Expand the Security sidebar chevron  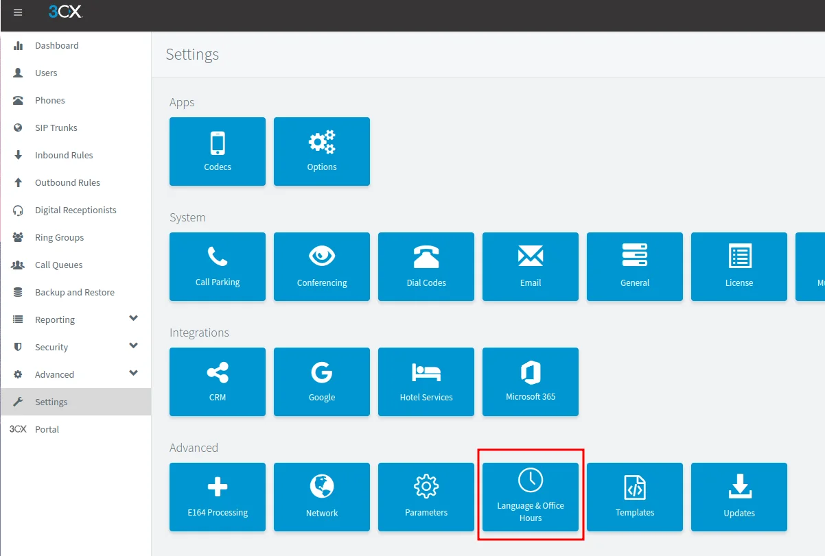pyautogui.click(x=134, y=346)
